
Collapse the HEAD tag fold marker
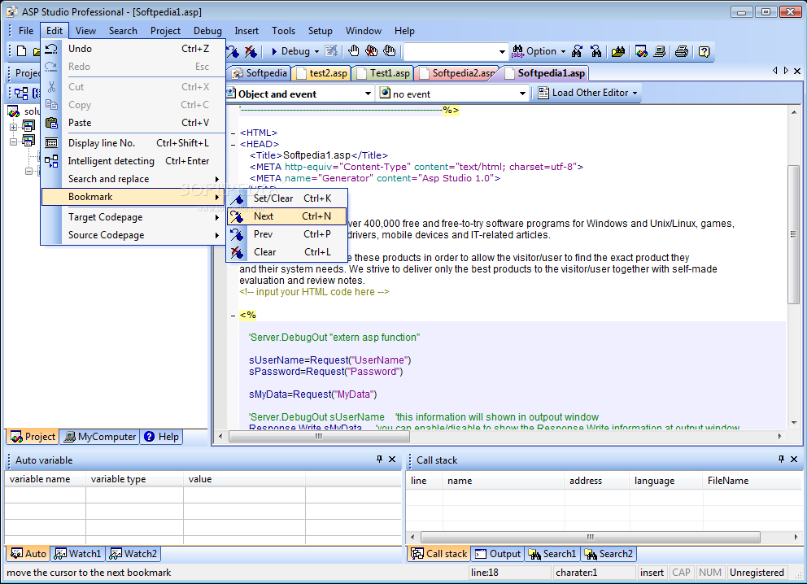tap(233, 145)
